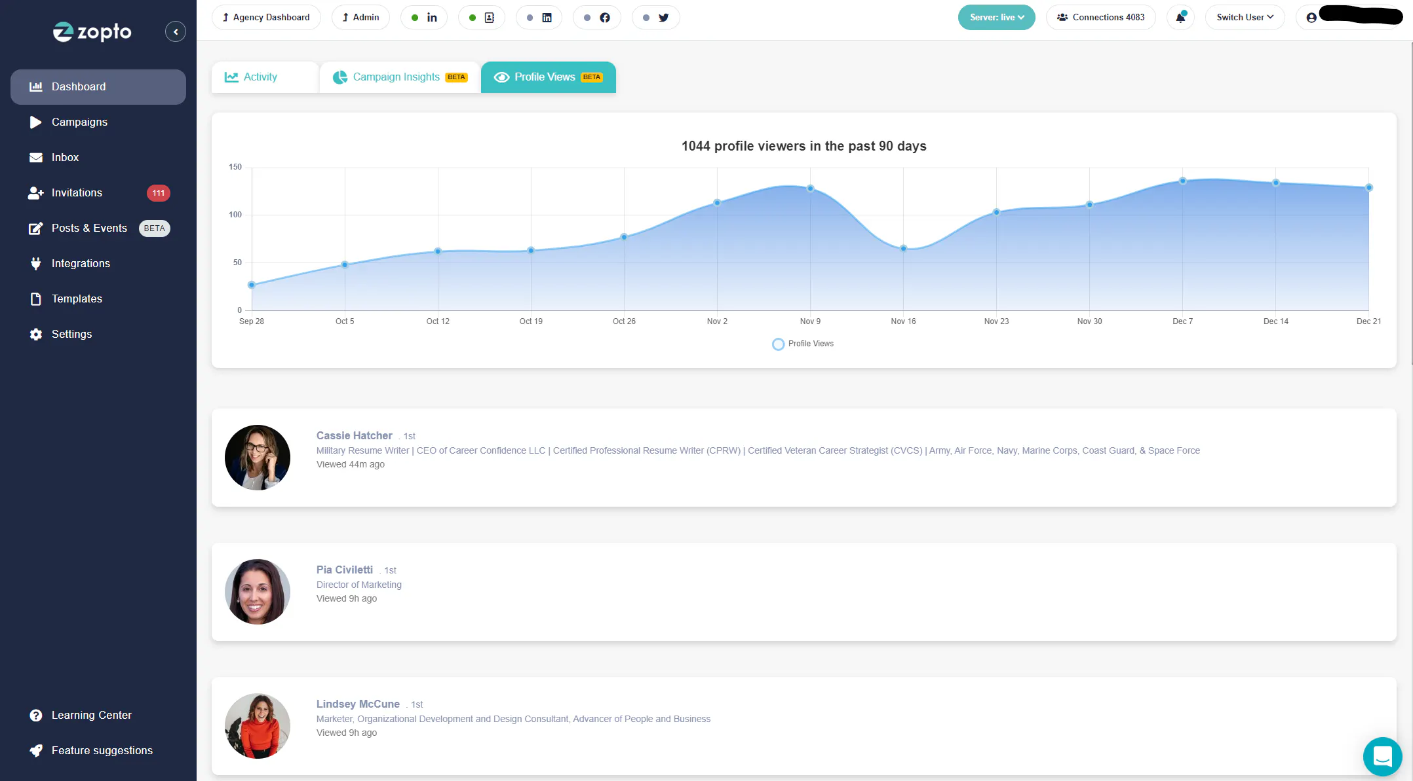Open Lindsey McCune's profile link
The width and height of the screenshot is (1413, 781).
(358, 704)
